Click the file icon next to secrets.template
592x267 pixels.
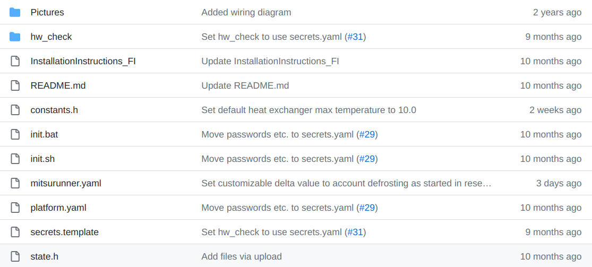click(15, 232)
